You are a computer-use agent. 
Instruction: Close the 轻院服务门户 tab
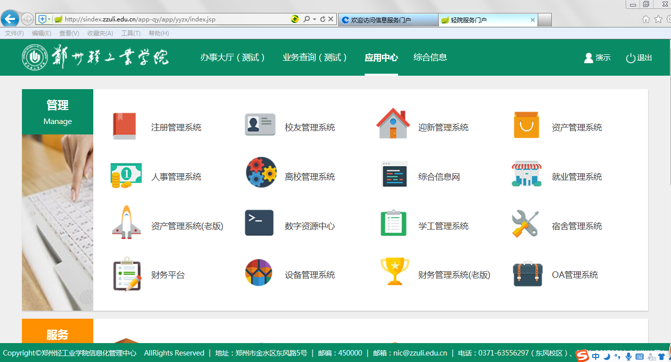pos(532,20)
